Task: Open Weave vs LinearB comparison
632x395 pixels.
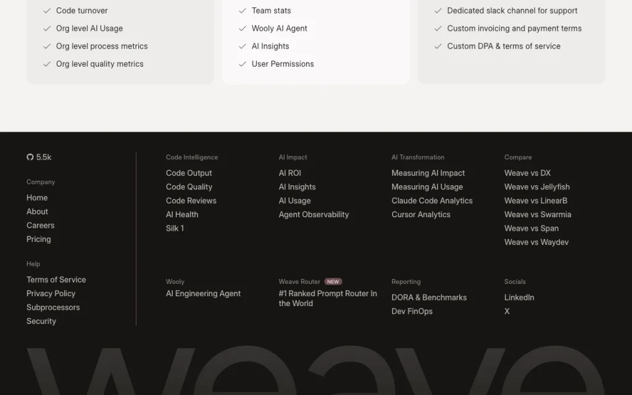Action: click(x=536, y=201)
